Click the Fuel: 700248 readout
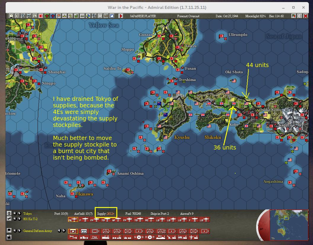The height and width of the screenshot is (245, 313). point(133,214)
